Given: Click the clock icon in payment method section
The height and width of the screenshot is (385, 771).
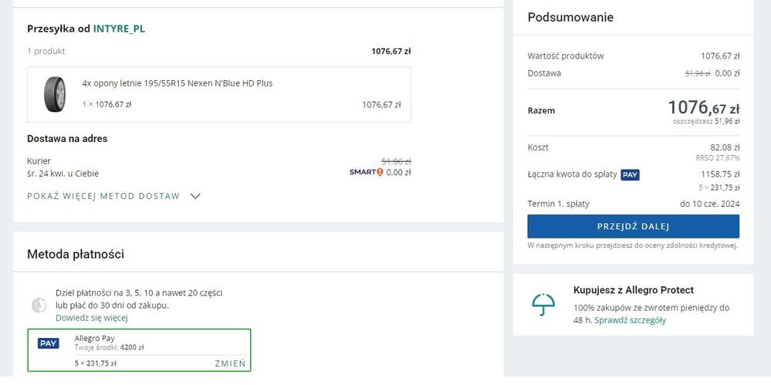Looking at the screenshot, I should [39, 305].
